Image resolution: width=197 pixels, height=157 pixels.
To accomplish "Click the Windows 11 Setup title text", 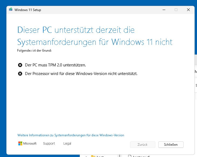I will tap(28, 10).
